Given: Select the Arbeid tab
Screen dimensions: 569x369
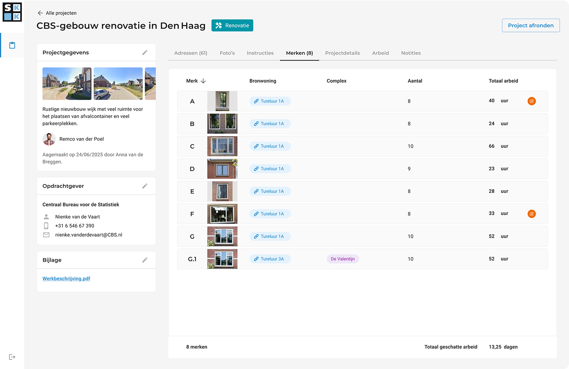Looking at the screenshot, I should tap(380, 53).
